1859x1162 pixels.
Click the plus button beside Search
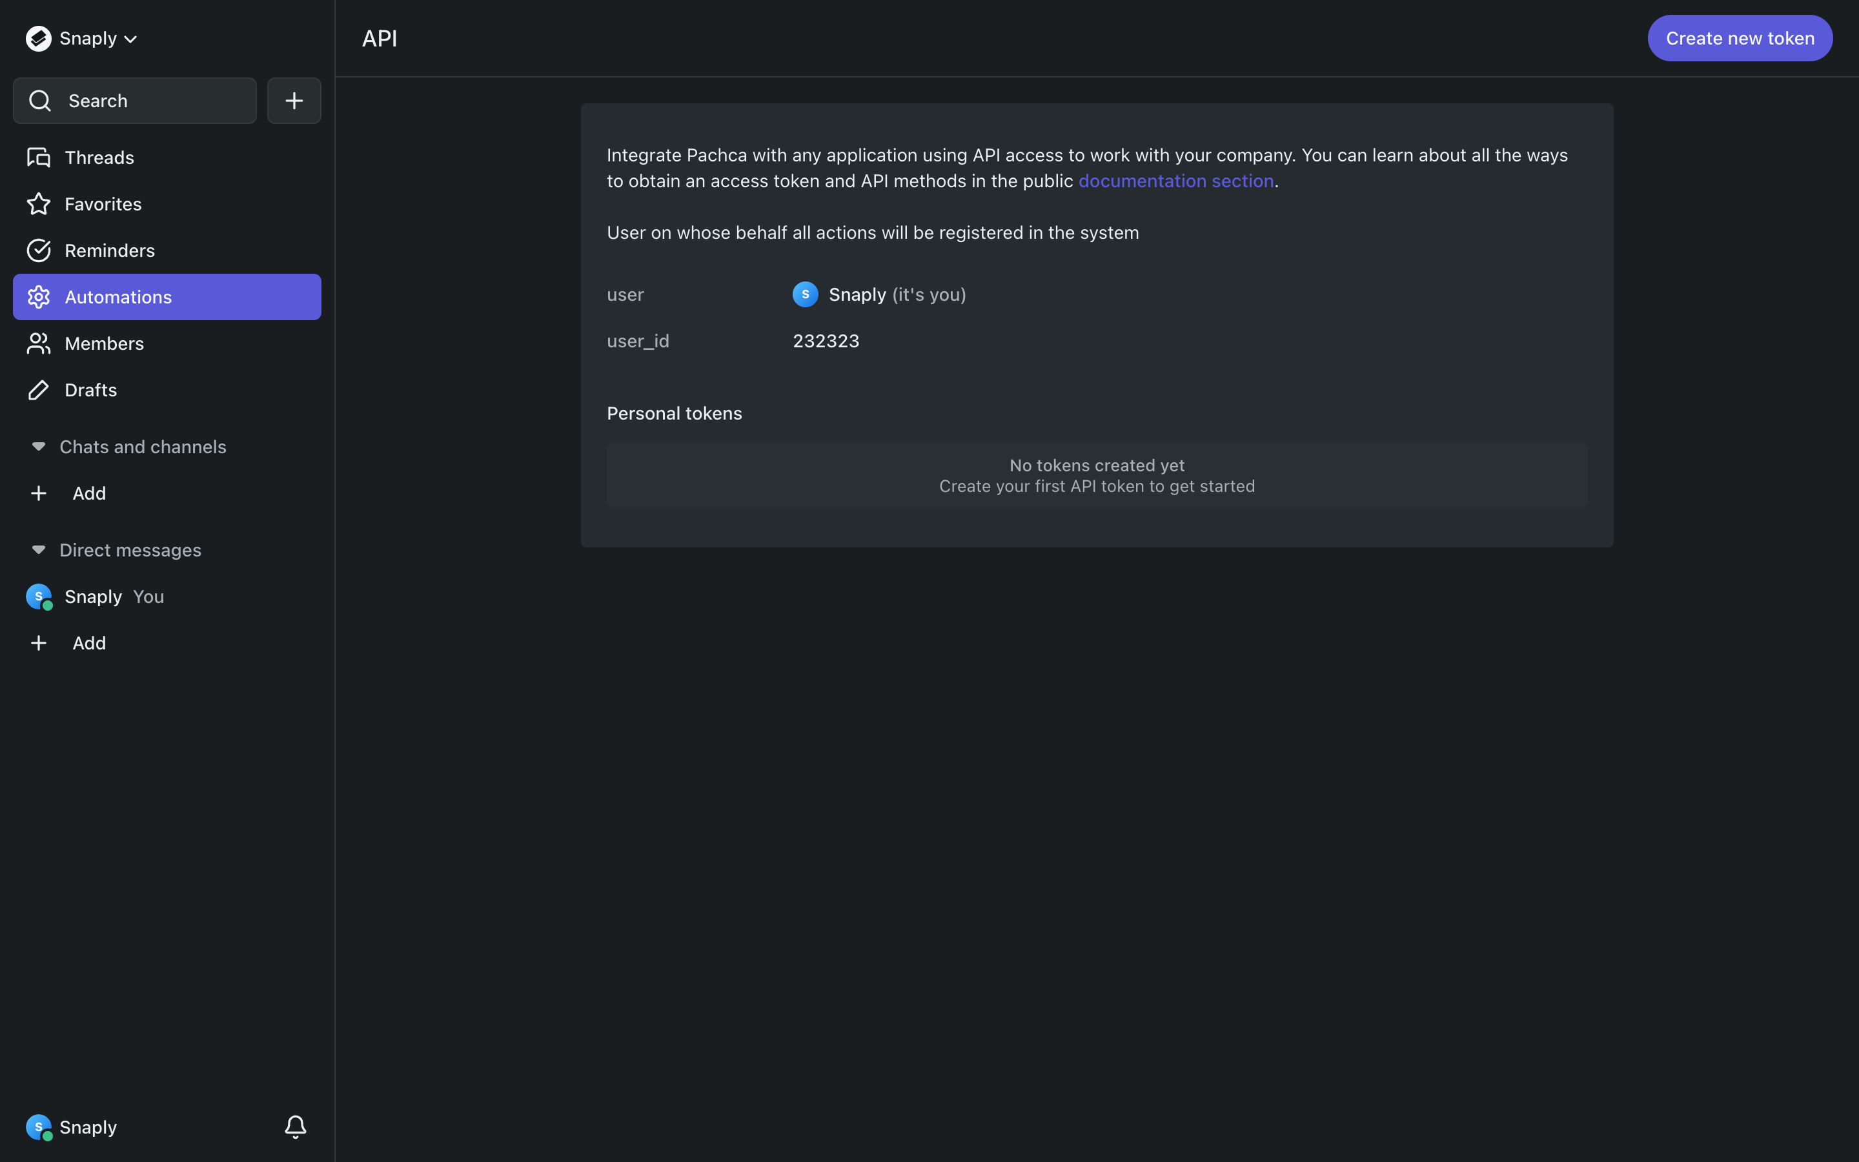(294, 101)
